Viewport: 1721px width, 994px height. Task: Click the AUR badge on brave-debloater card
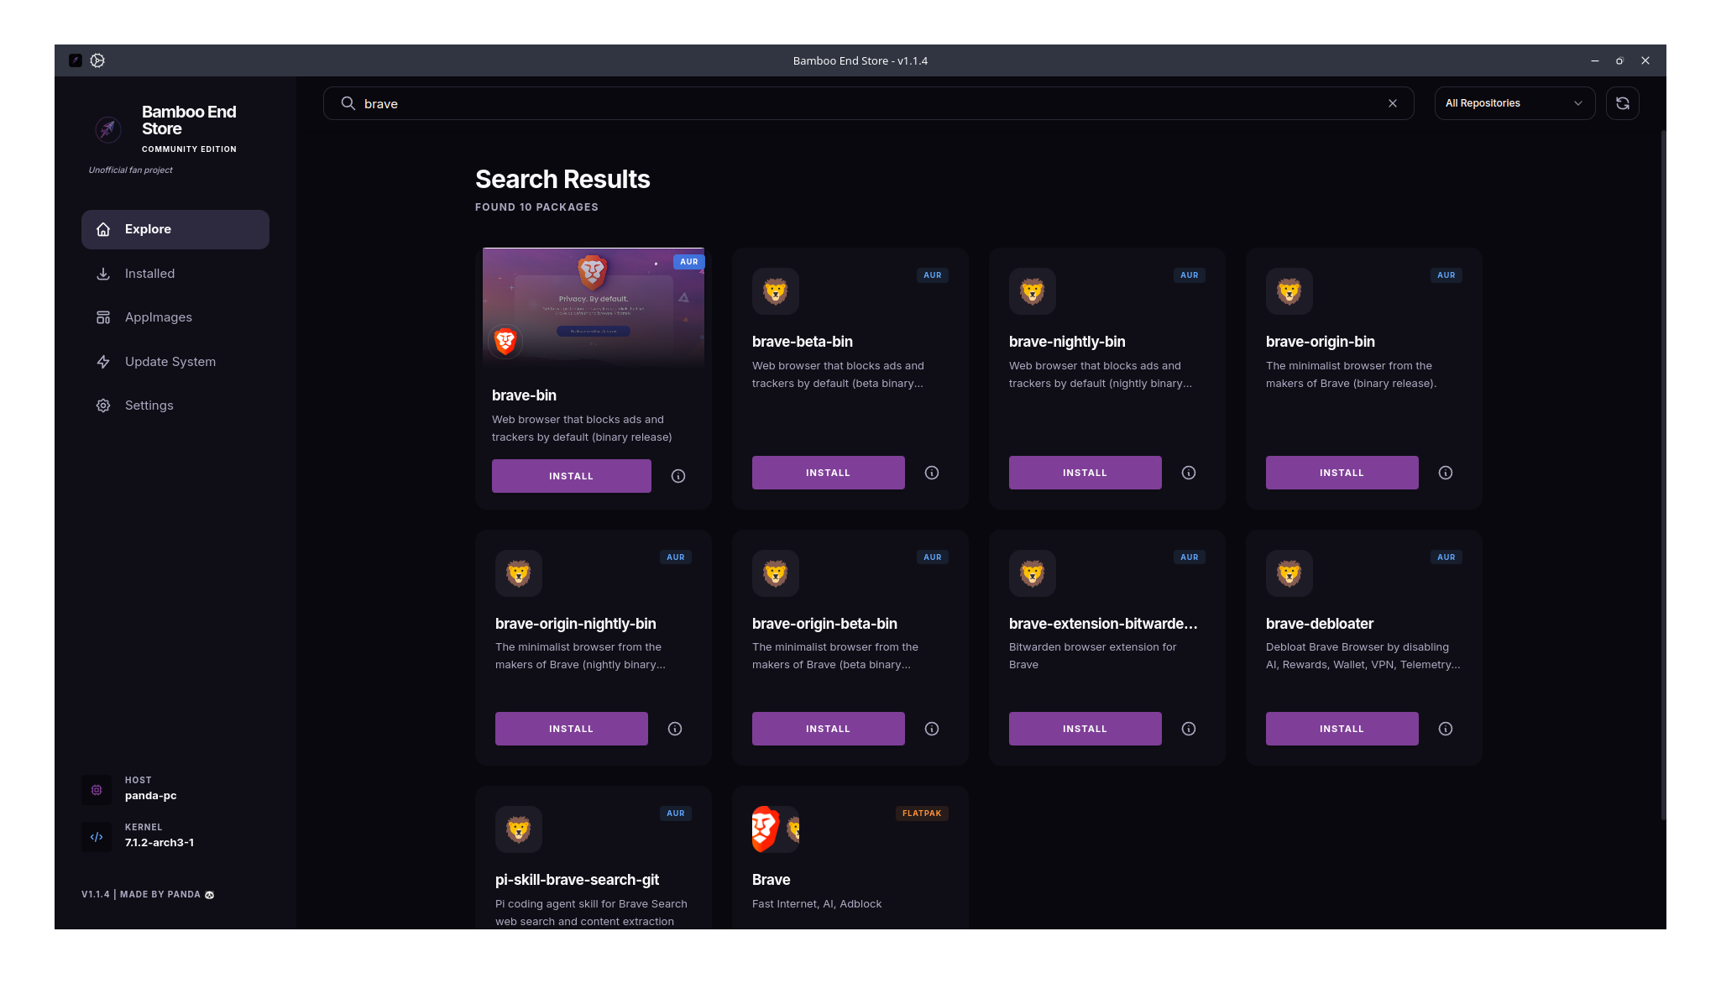tap(1446, 557)
